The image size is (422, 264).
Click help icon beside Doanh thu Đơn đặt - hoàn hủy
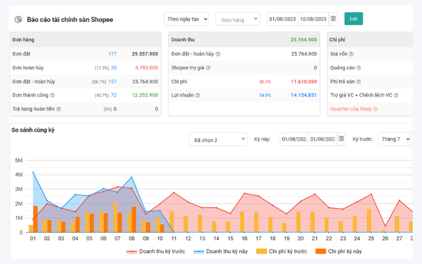[218, 54]
